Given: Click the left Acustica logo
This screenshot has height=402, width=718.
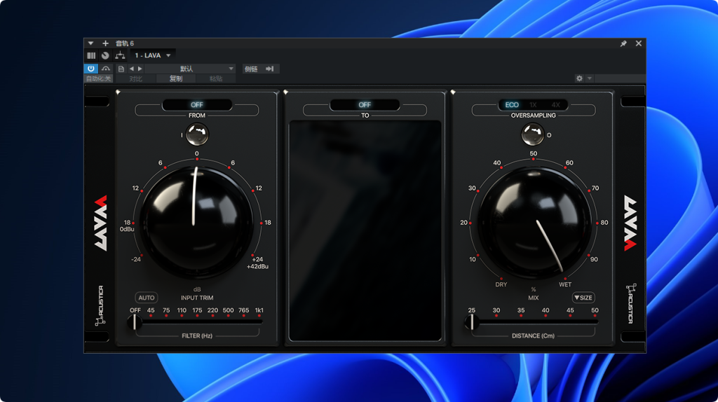Looking at the screenshot, I should (x=100, y=305).
